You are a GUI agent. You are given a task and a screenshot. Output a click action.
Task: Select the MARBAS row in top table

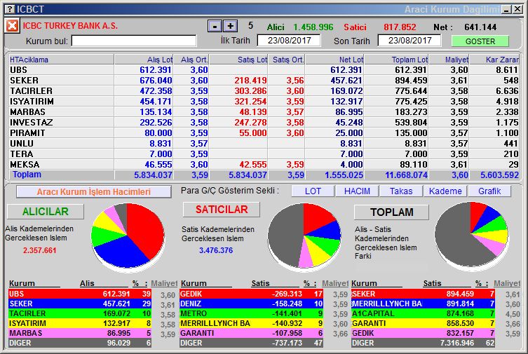pyautogui.click(x=264, y=111)
